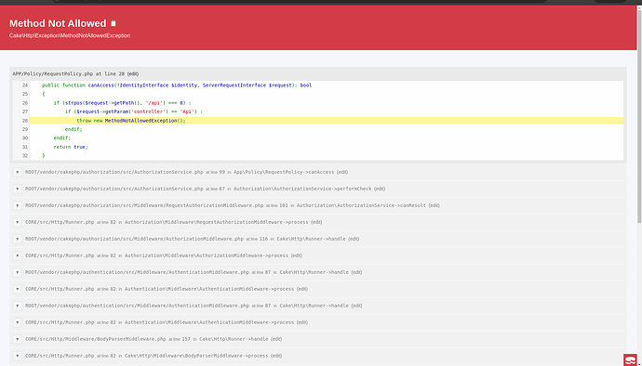Expand the AuthorizationService->performCheck stack frame
The height and width of the screenshot is (366, 642).
pyautogui.click(x=17, y=189)
